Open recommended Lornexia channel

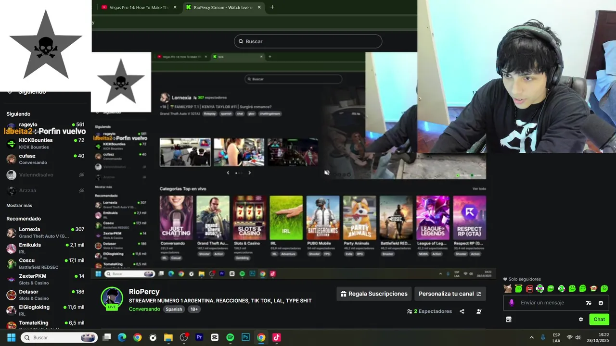pyautogui.click(x=45, y=233)
